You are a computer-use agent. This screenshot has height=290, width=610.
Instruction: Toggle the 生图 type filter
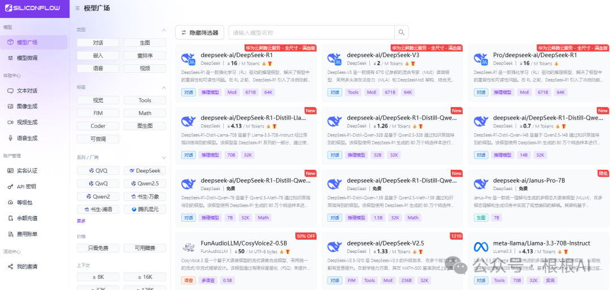pos(145,43)
